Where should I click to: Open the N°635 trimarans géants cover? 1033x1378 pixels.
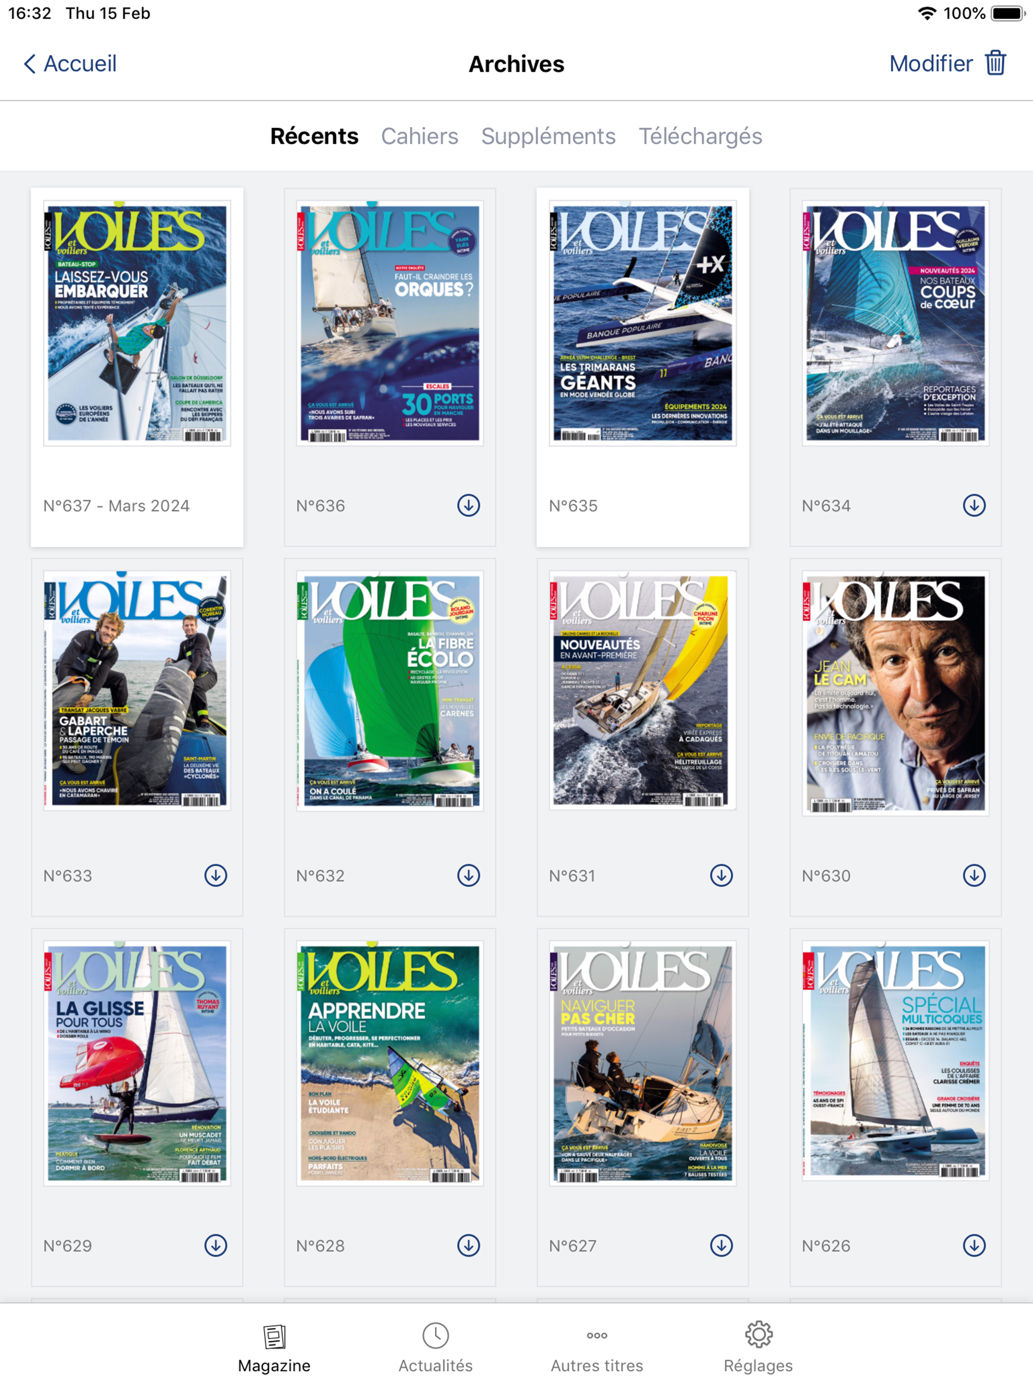click(643, 323)
